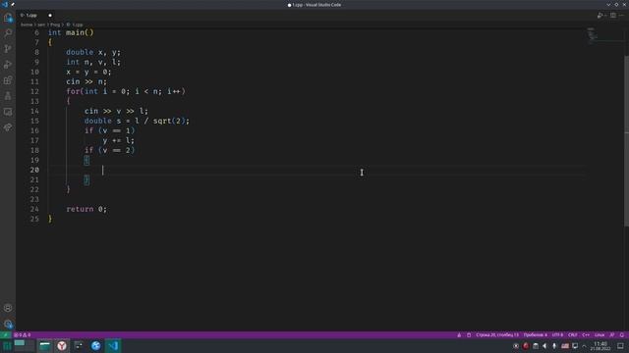
Task: Open the Run and Debug view
Action: pos(8,65)
